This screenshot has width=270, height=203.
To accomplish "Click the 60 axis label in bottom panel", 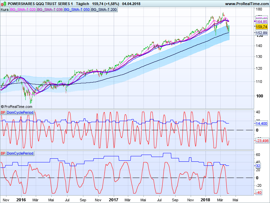I will (258, 155).
